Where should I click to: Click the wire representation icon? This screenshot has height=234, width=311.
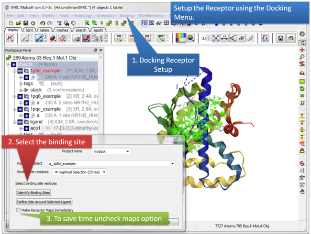pos(25,39)
